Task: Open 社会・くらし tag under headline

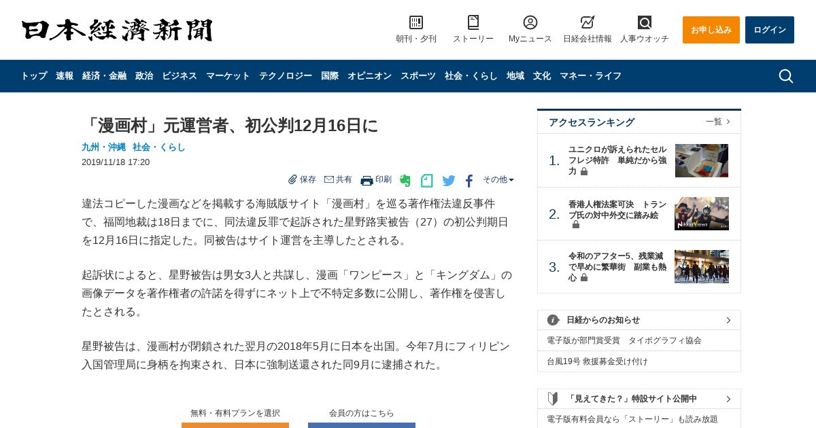Action: click(159, 147)
